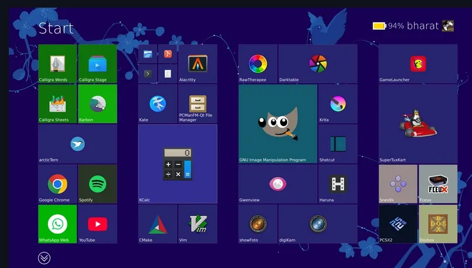Click the bharat user name
This screenshot has width=472, height=268.
(x=423, y=26)
